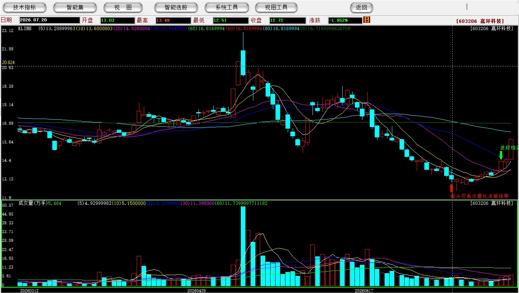519x293 pixels.
Task: Click the 系统工具 button
Action: click(227, 7)
